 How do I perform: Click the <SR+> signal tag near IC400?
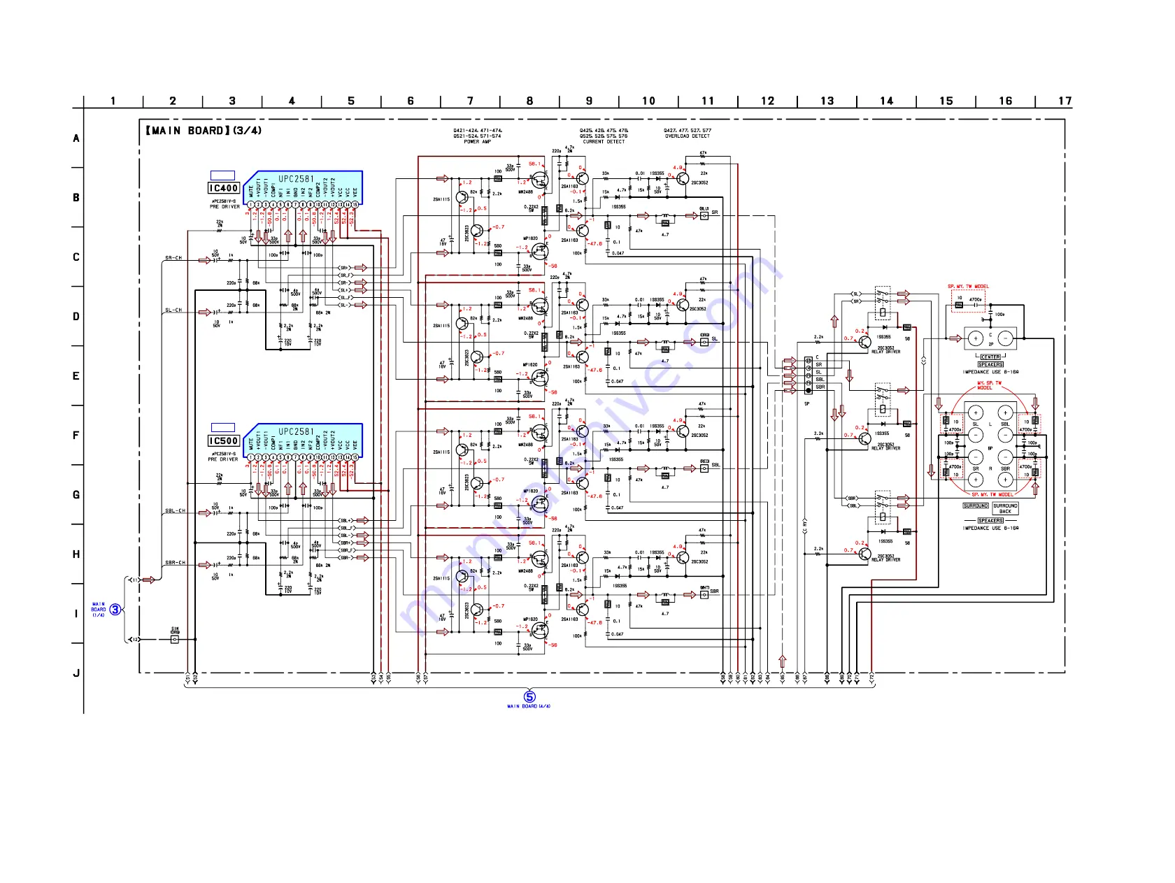(x=343, y=268)
